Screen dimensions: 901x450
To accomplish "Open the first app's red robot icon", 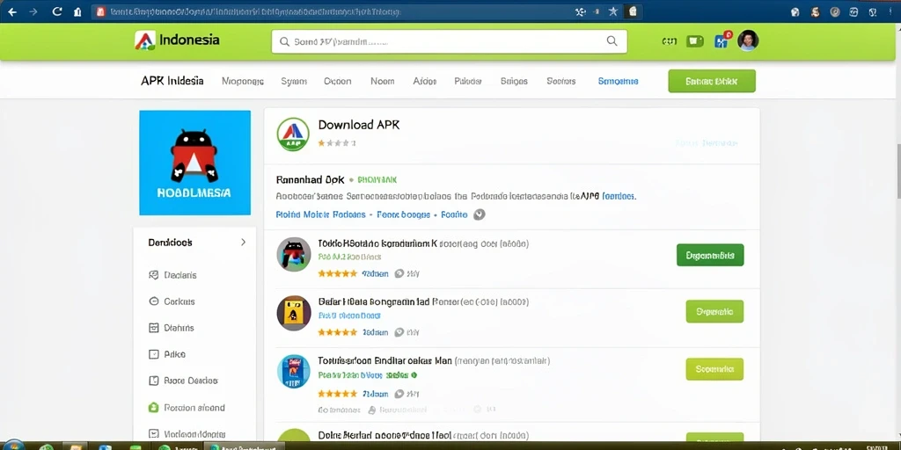I will click(294, 254).
